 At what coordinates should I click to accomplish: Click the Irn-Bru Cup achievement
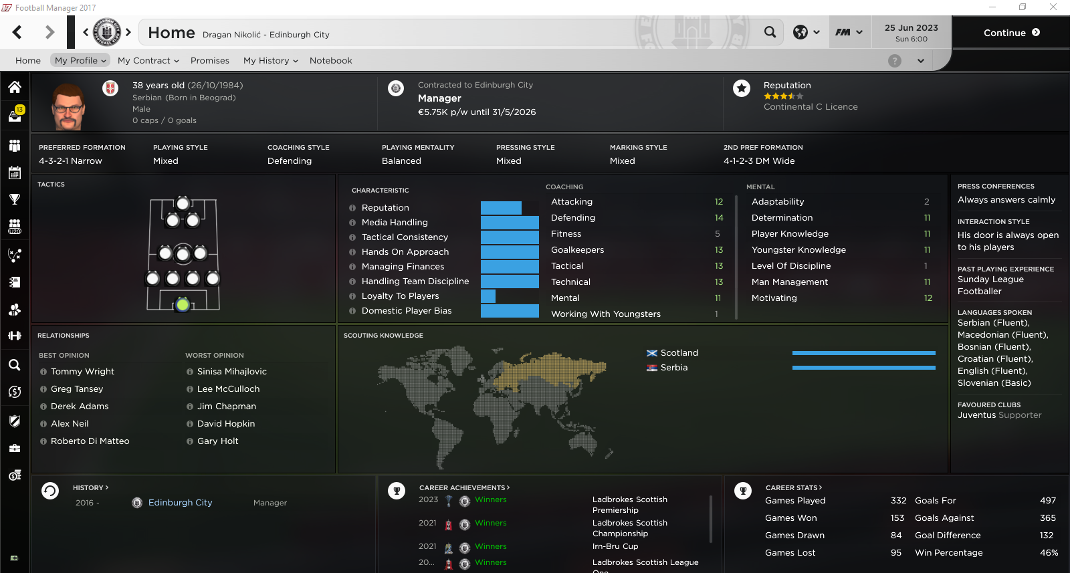tap(615, 546)
